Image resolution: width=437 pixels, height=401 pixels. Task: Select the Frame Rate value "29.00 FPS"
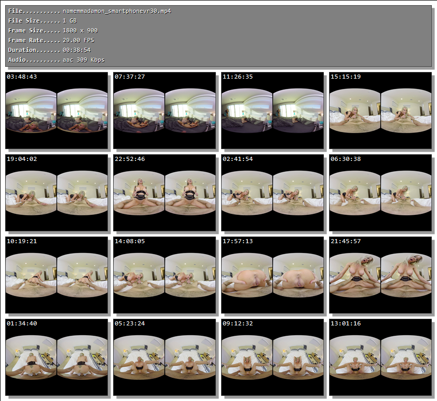point(79,41)
